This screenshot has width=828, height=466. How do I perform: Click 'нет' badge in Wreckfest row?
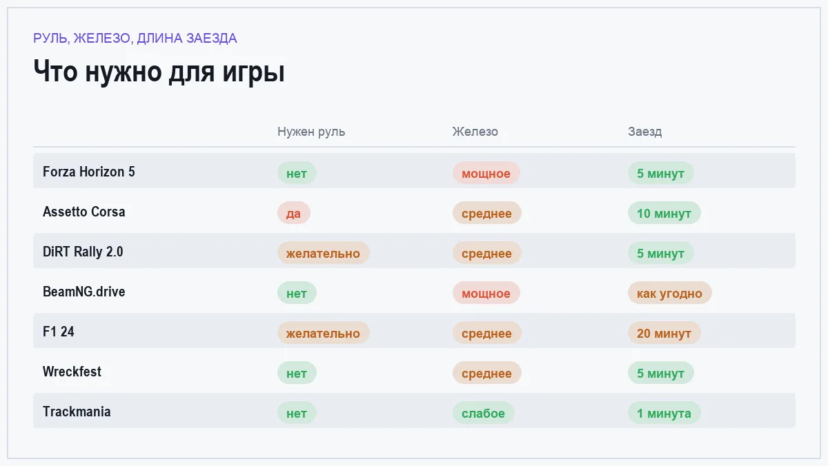297,373
